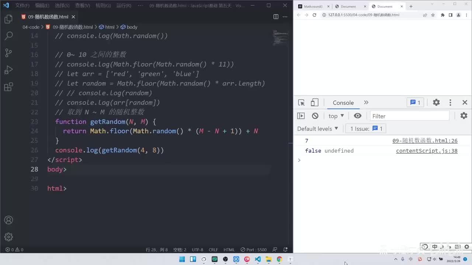Split the VS Code editor right
Viewport: 472px width, 265px height.
point(276,17)
